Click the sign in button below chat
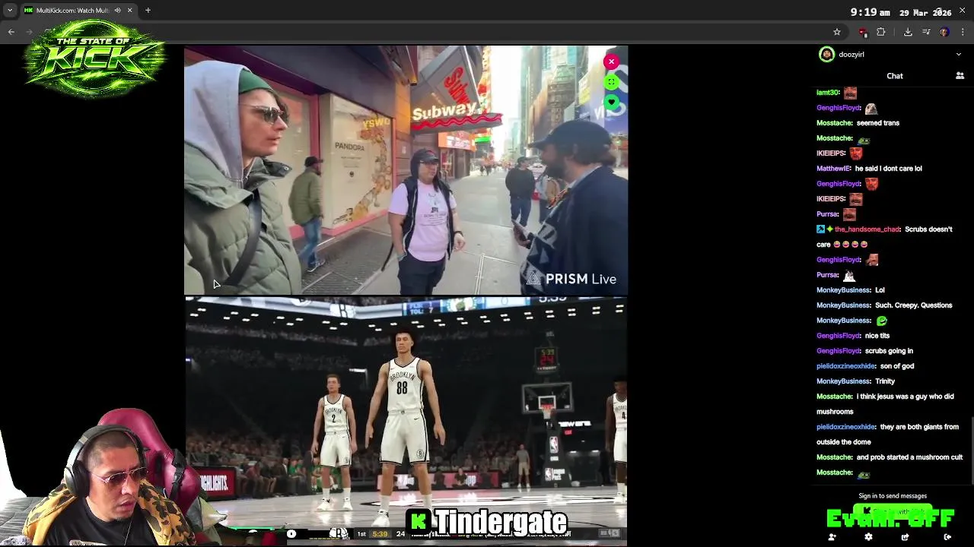Screen dimensions: 974x547 pos(892,511)
